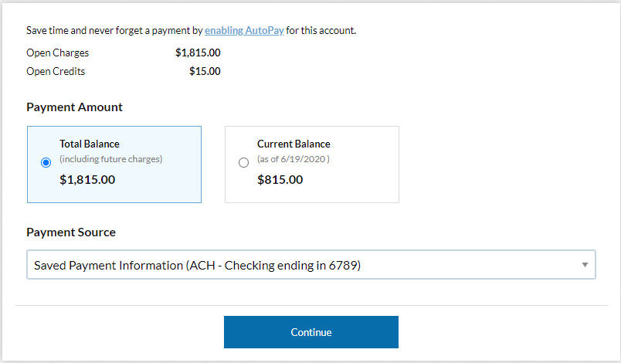This screenshot has width=621, height=363.
Task: Click the $15.00 open credits value
Action: point(205,71)
